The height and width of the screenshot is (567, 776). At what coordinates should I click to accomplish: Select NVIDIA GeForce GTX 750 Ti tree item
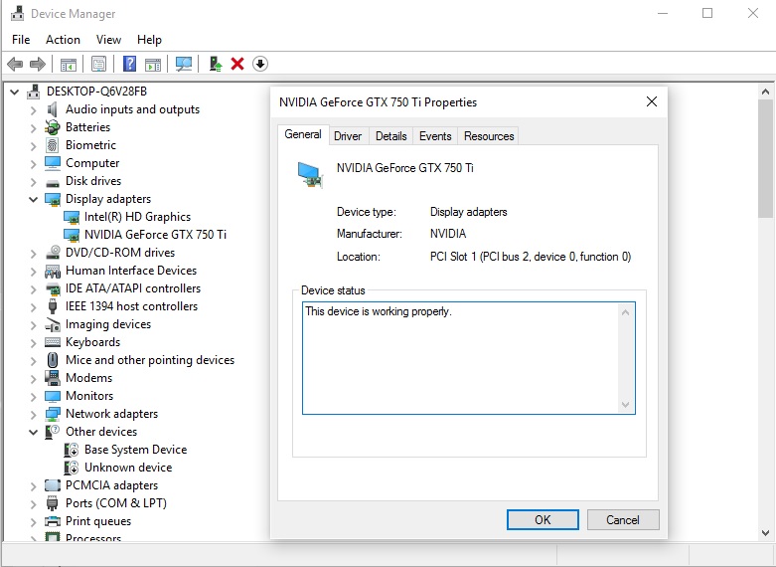pos(155,235)
